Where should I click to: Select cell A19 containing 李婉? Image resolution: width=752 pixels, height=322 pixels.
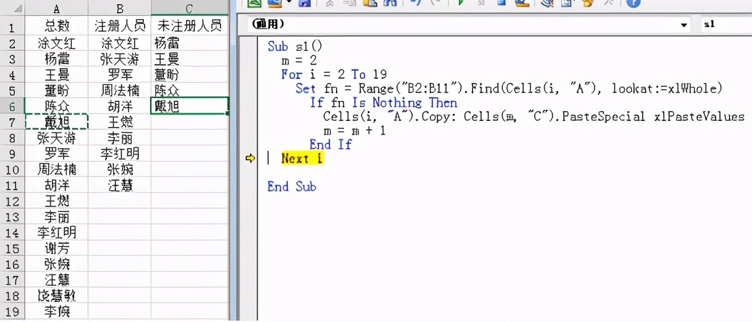pyautogui.click(x=56, y=311)
